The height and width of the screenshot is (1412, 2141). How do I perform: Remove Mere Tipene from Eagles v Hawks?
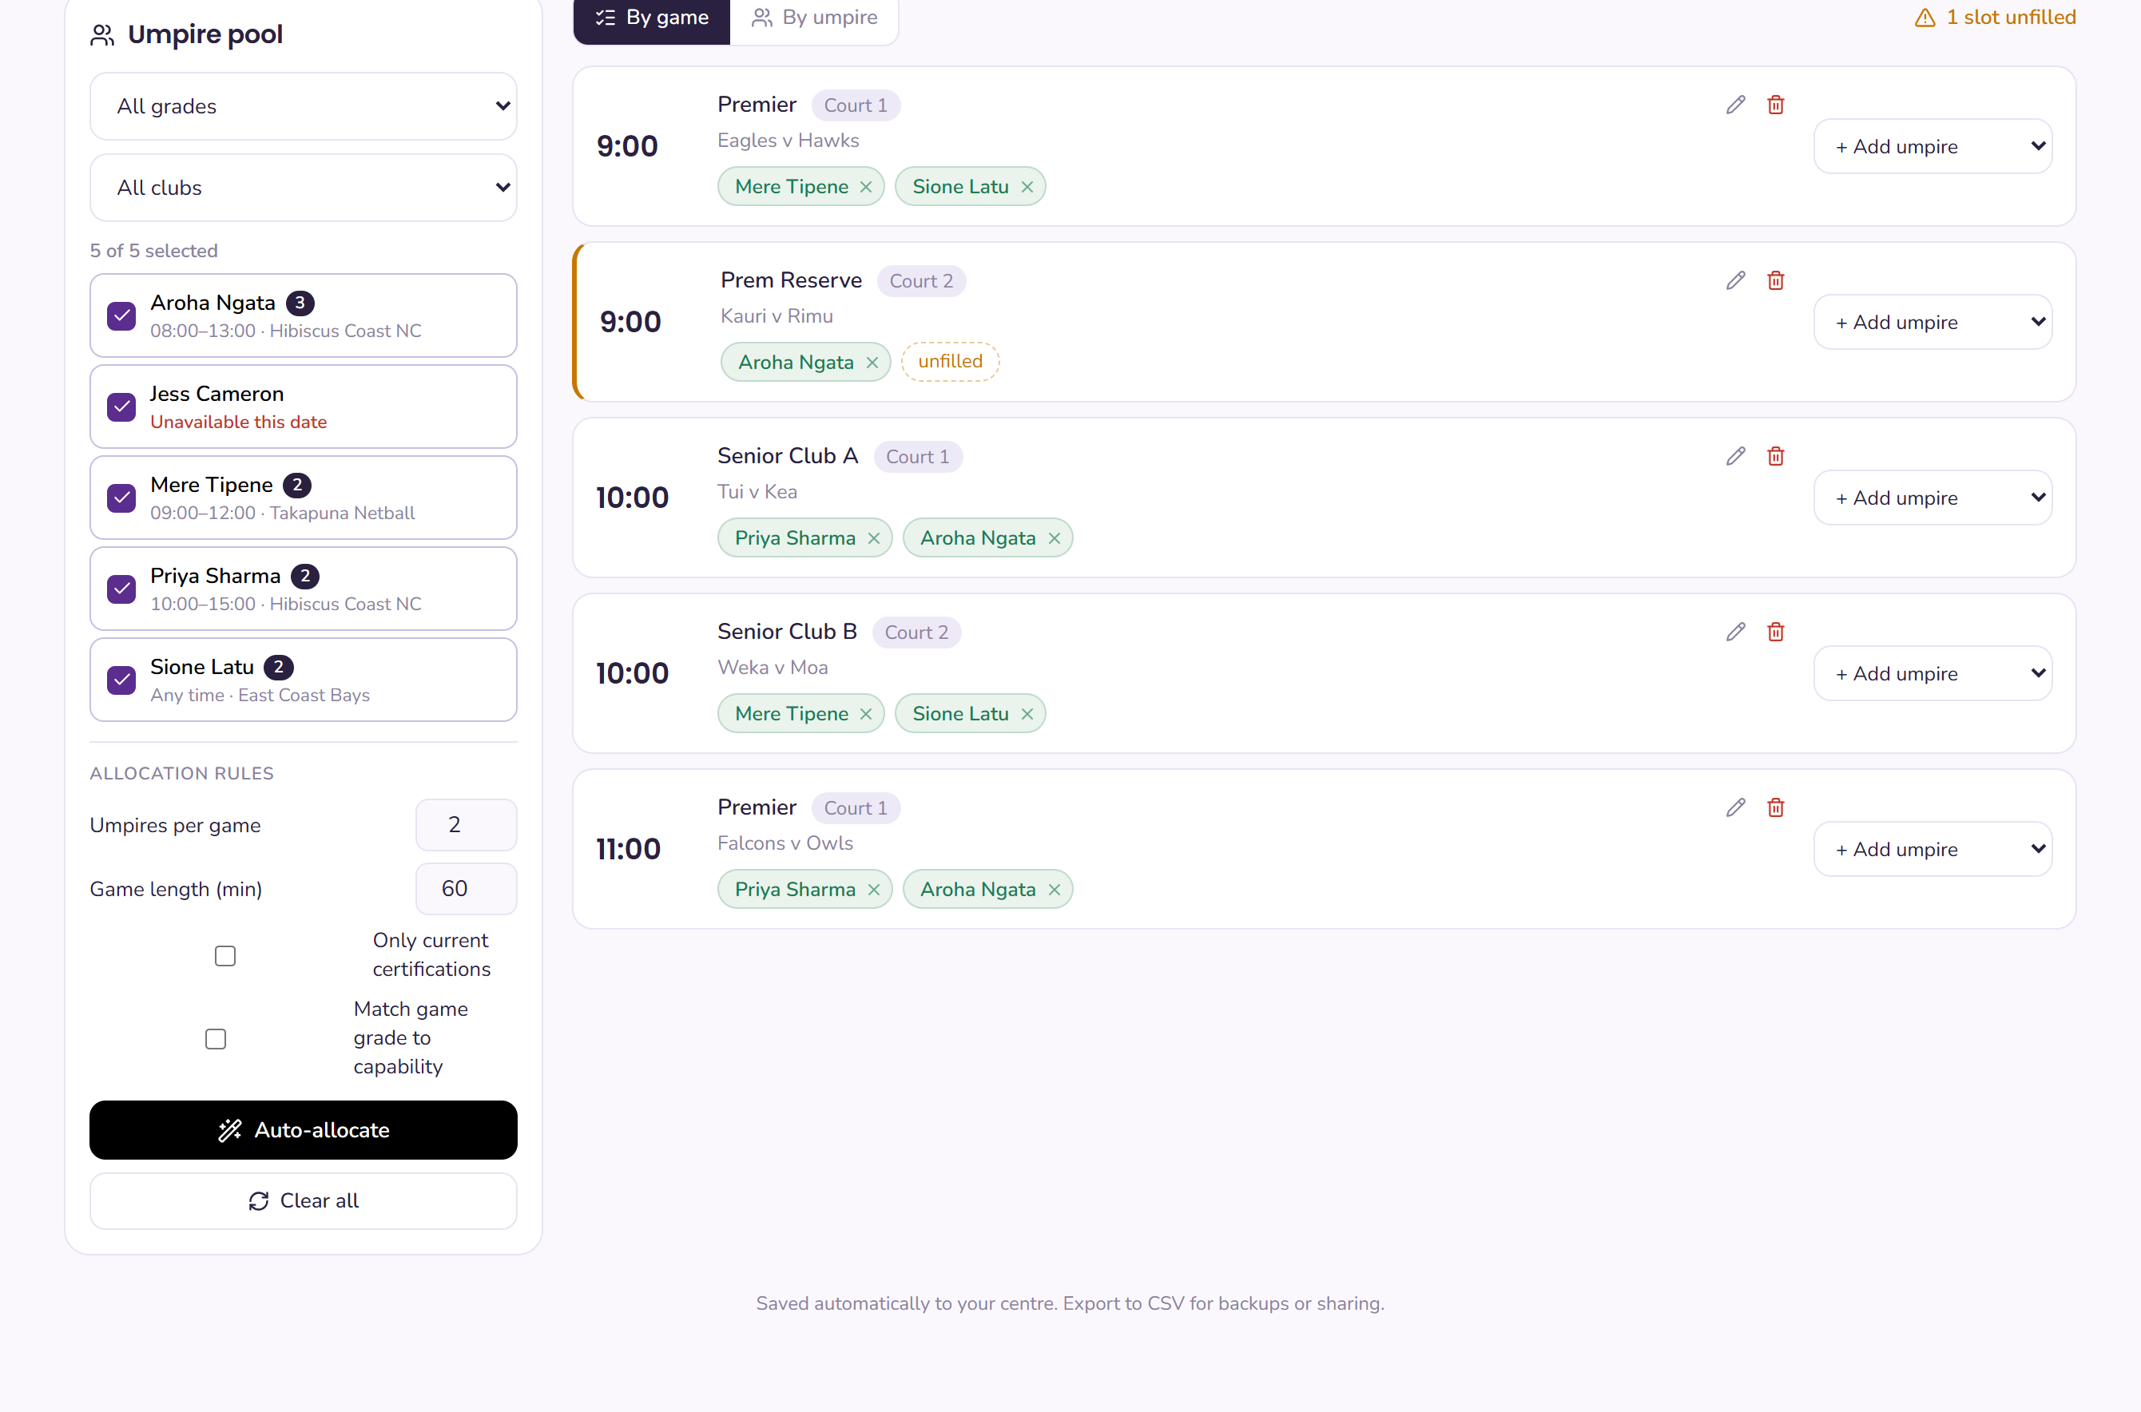coord(866,188)
